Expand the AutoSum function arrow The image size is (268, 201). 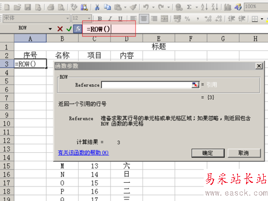coord(197,7)
